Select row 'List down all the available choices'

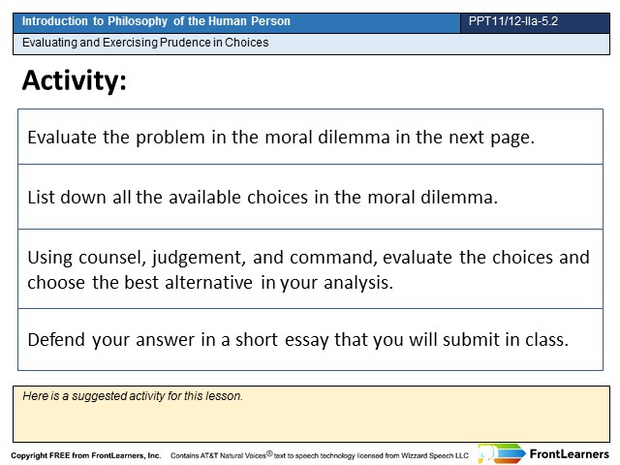310,197
